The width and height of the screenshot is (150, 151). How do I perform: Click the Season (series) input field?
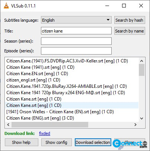pos(76,41)
